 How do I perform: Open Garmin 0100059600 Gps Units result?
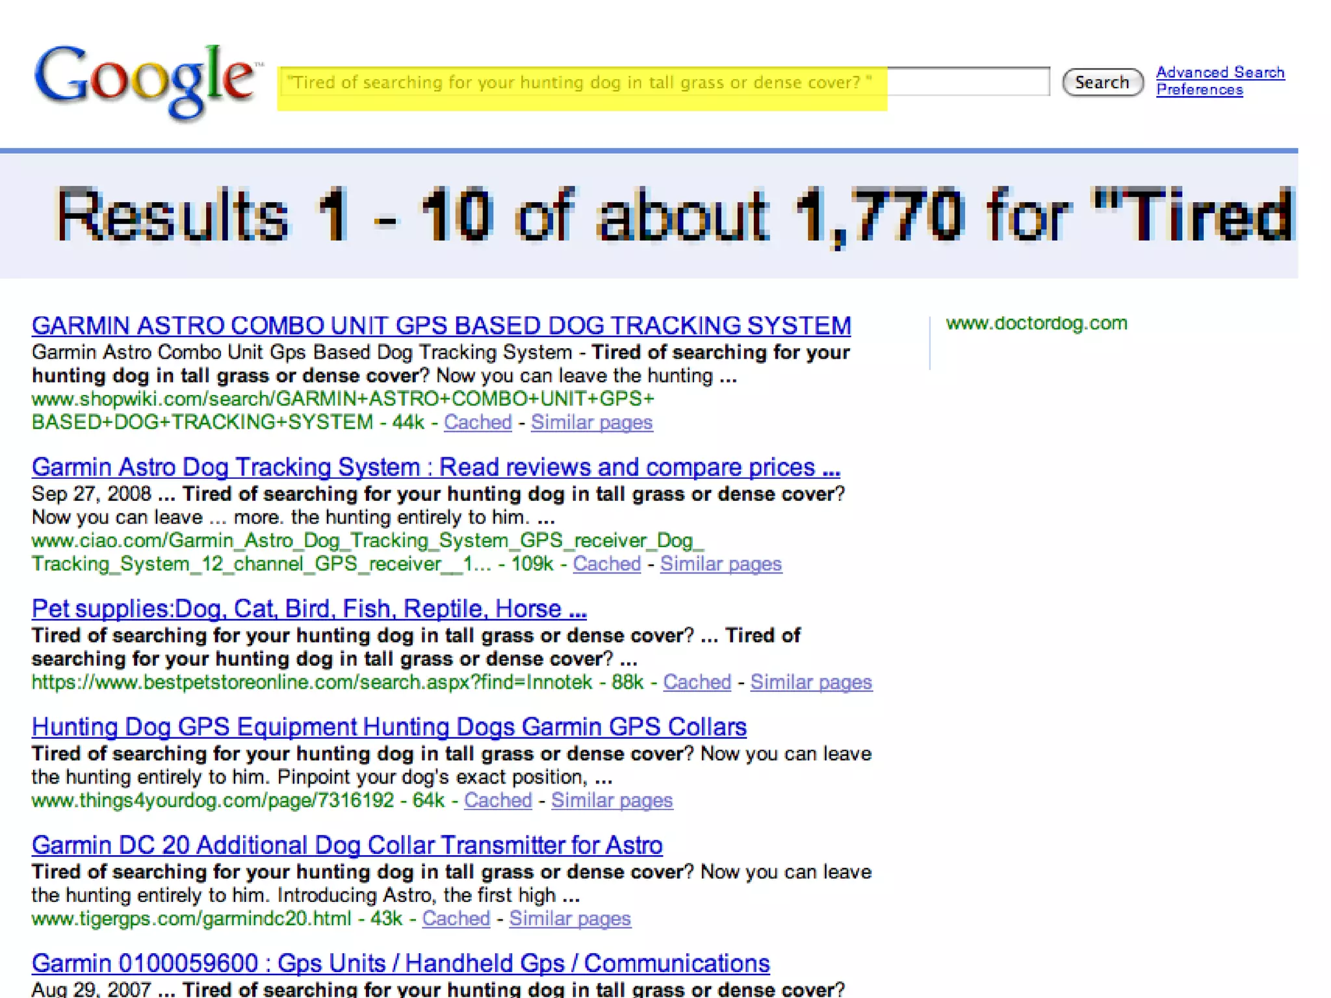(400, 964)
